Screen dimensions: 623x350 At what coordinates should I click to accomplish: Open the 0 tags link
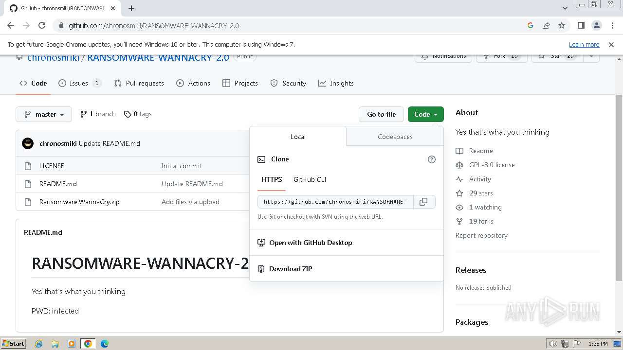pyautogui.click(x=138, y=114)
